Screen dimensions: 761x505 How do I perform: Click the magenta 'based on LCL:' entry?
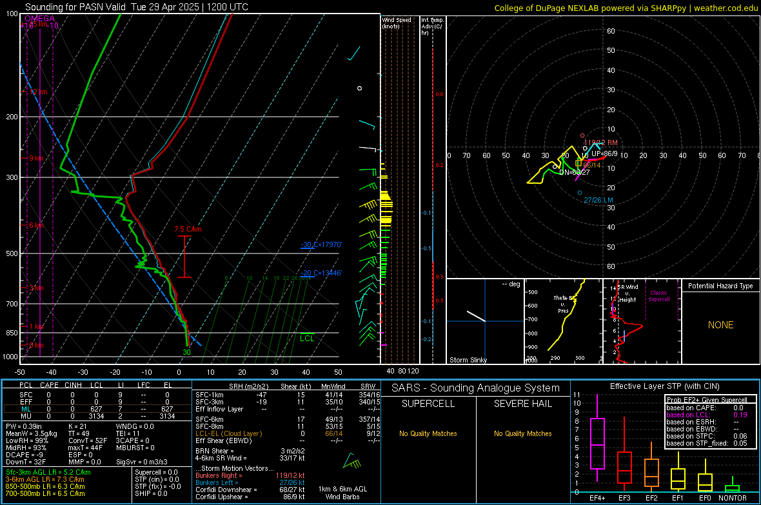(687, 415)
